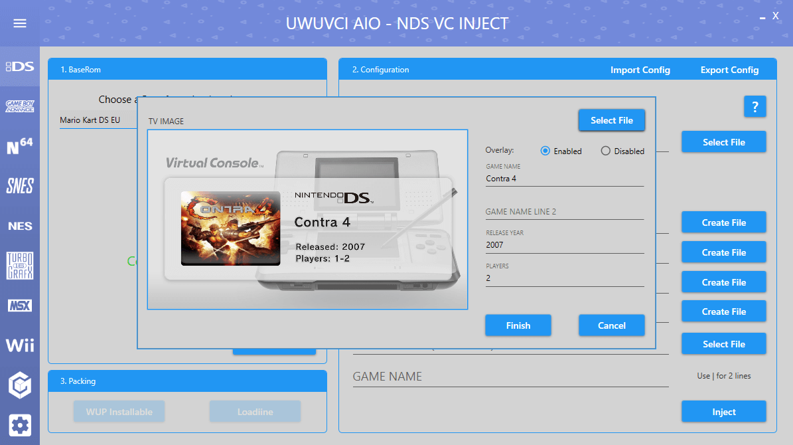Screen dimensions: 793x445
Task: Click the Release Year input field
Action: [x=564, y=245]
